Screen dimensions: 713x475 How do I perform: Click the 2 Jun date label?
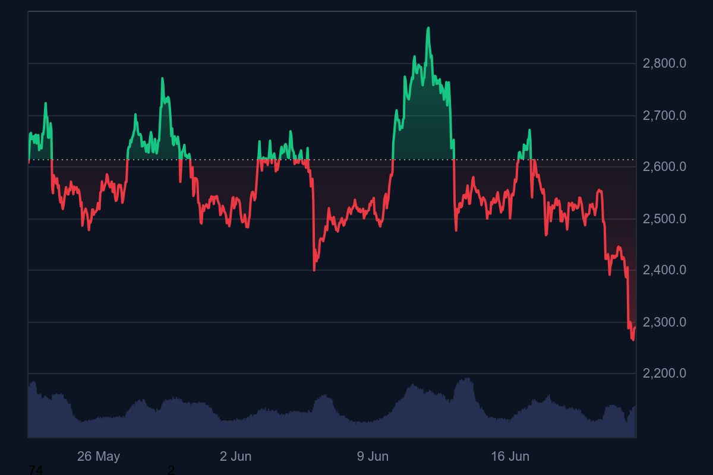coord(235,457)
